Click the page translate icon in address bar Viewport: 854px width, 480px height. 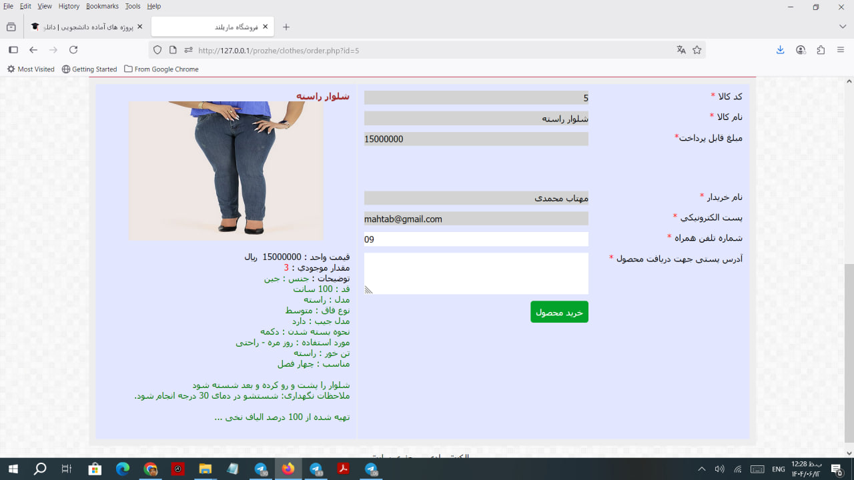681,50
